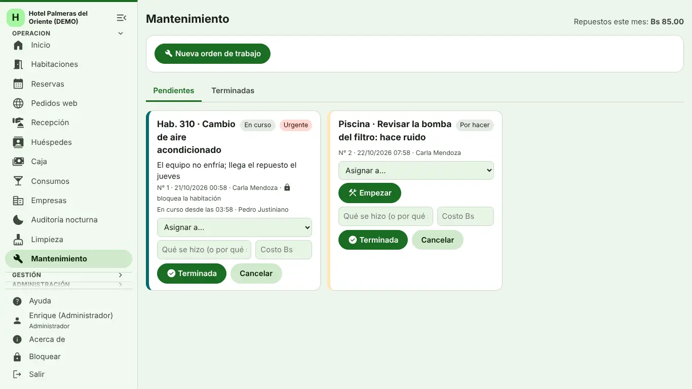Screen dimensions: 692x389
Task: Switch to the Pendientes tab
Action: coord(174,91)
